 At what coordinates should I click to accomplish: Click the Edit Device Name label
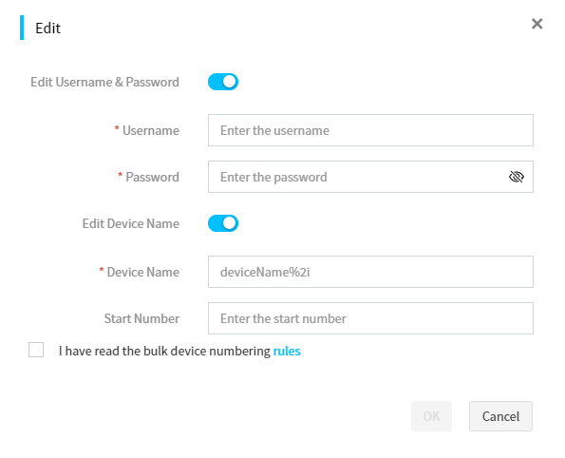[x=131, y=223]
